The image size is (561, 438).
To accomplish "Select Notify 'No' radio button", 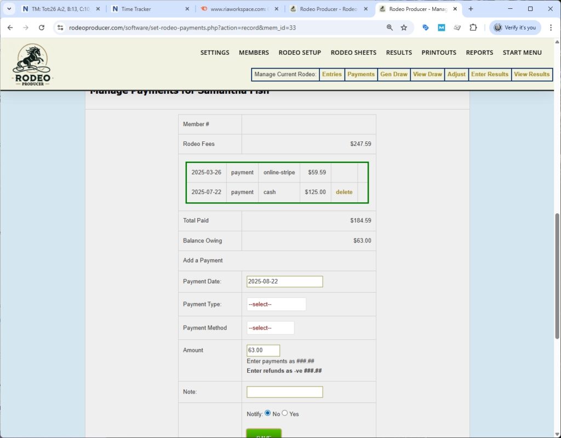I will pyautogui.click(x=267, y=413).
